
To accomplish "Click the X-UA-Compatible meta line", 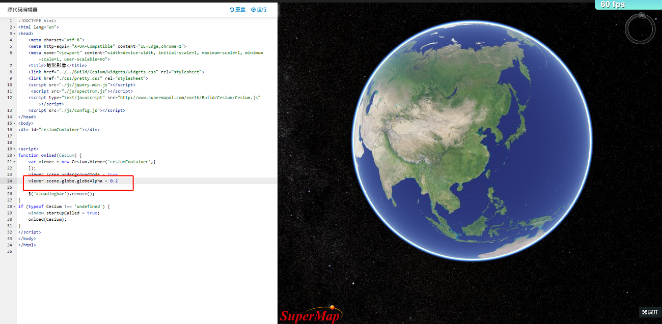I will click(x=107, y=46).
